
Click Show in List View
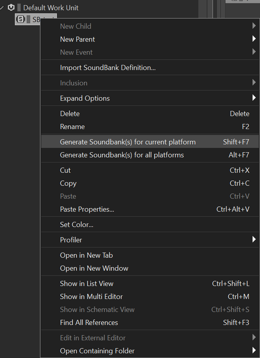[87, 284]
